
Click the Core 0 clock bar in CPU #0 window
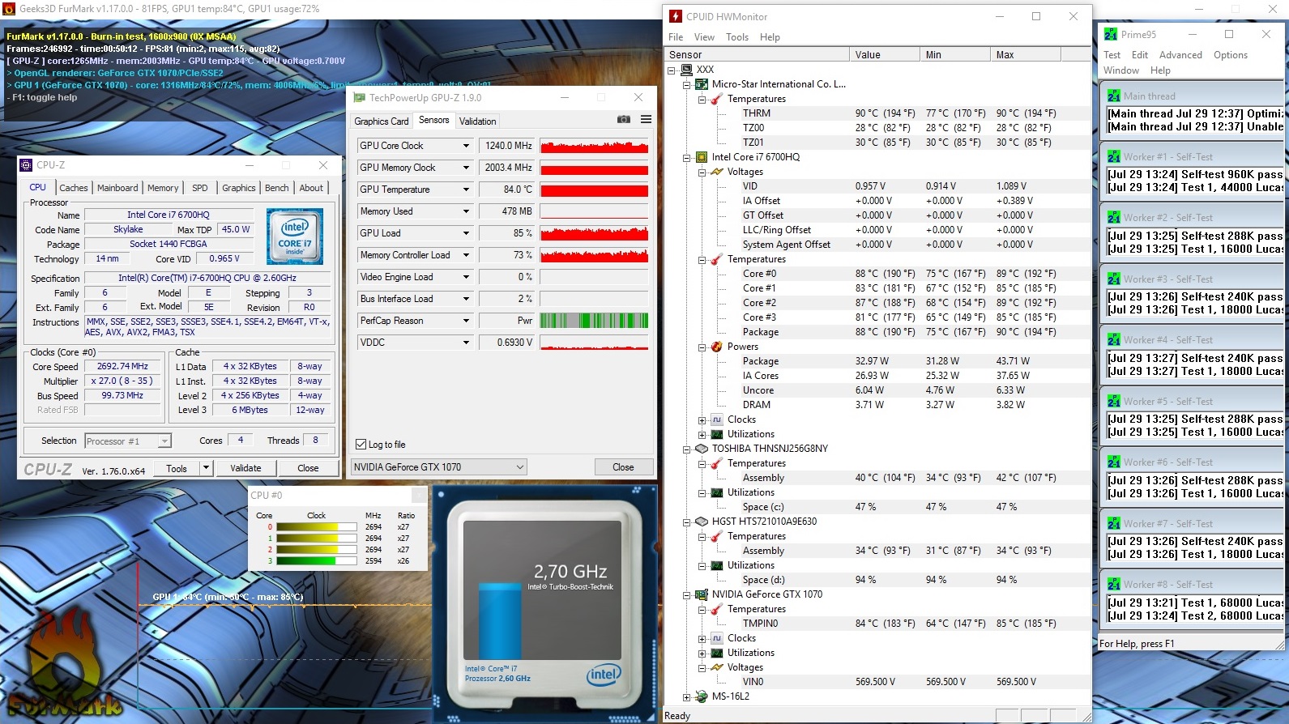click(316, 527)
